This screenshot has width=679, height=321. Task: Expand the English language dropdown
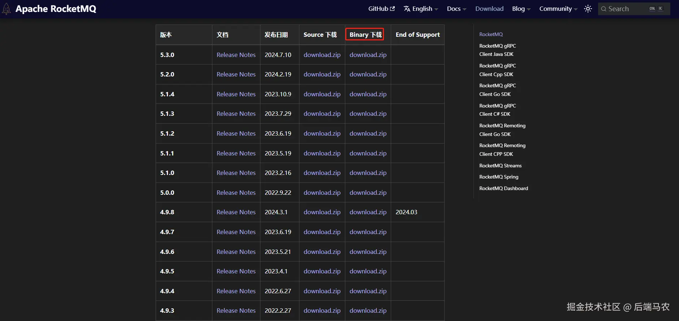click(421, 9)
